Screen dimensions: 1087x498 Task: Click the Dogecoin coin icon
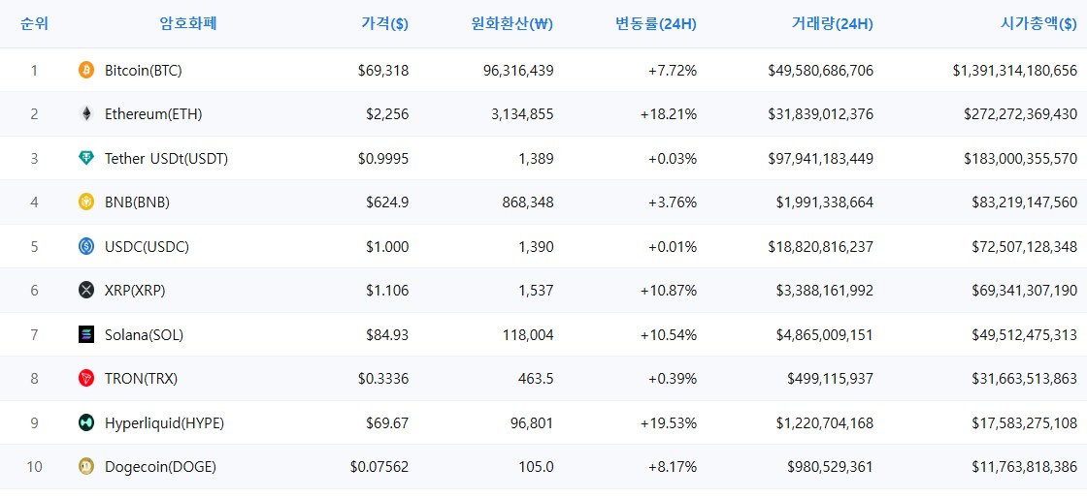coord(86,467)
